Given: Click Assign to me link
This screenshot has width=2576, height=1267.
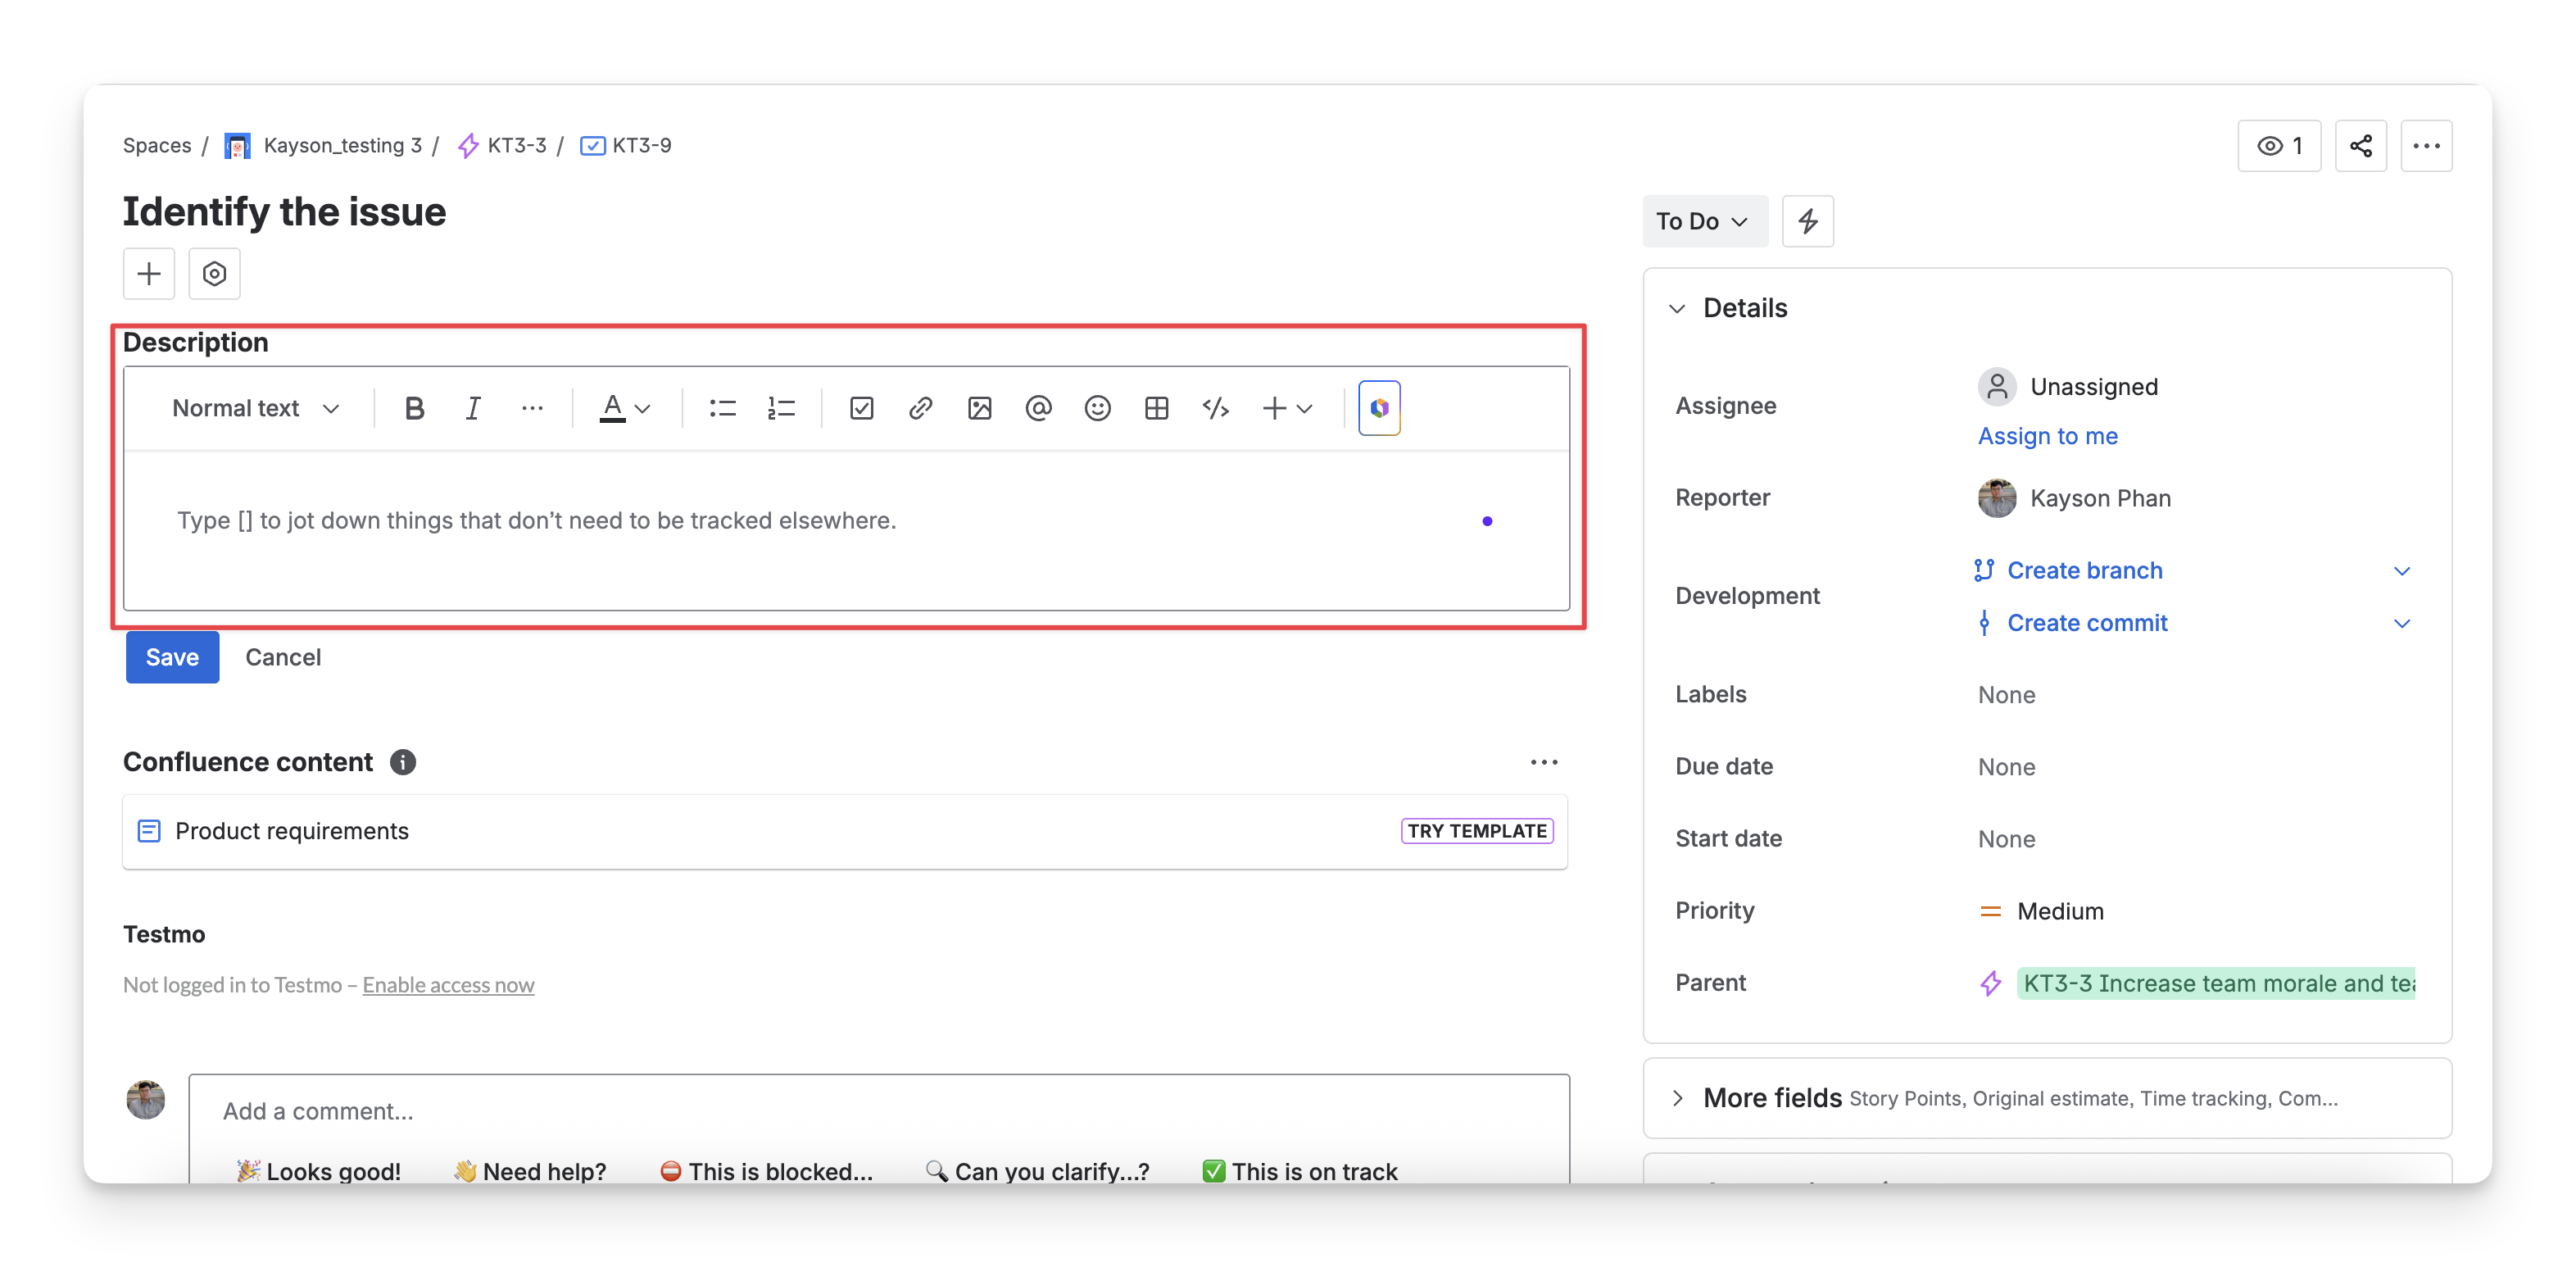Looking at the screenshot, I should (x=2047, y=436).
